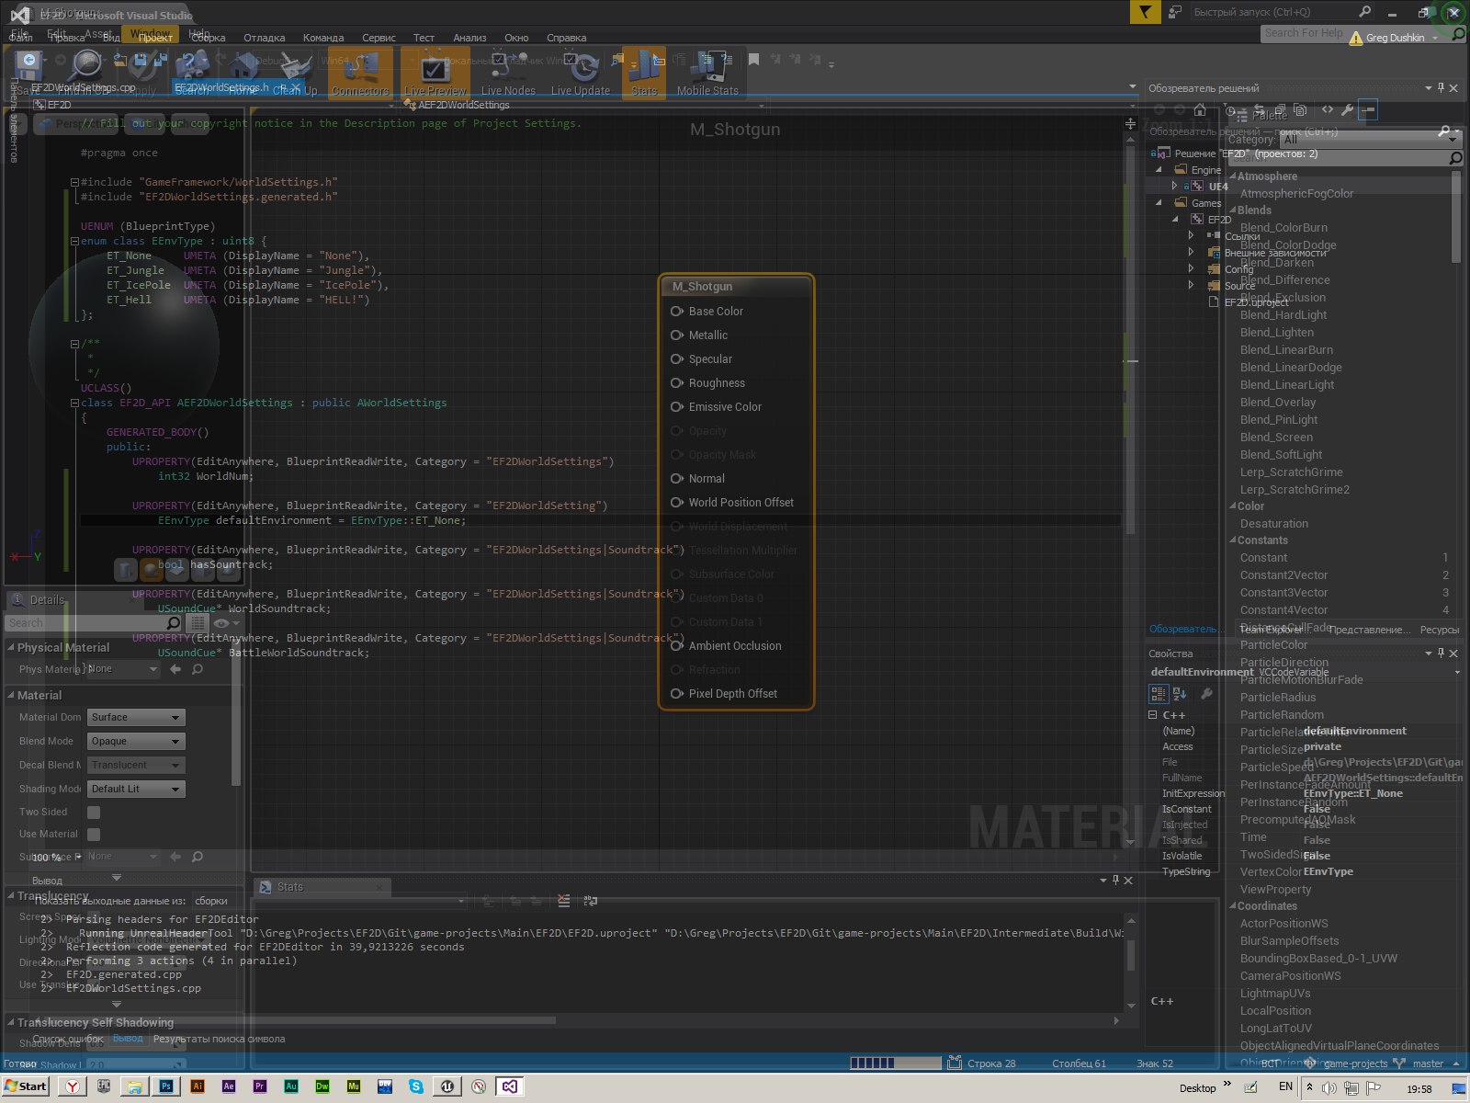Click the master git branch indicator

point(1428,1063)
